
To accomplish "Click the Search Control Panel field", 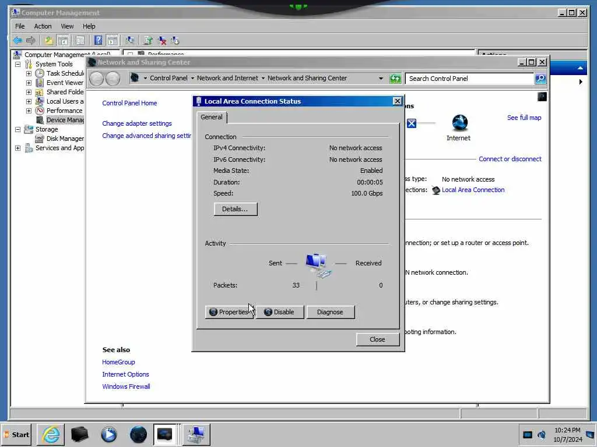I will 469,79.
